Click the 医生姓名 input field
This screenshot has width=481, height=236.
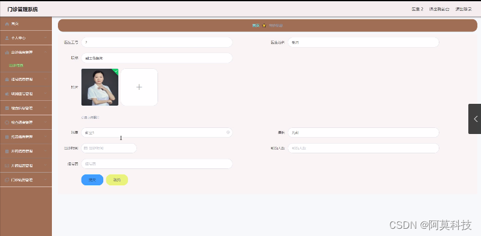(x=363, y=42)
